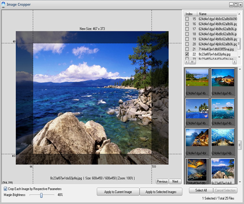Check the box for file index 15
The height and width of the screenshot is (204, 244).
point(187,19)
